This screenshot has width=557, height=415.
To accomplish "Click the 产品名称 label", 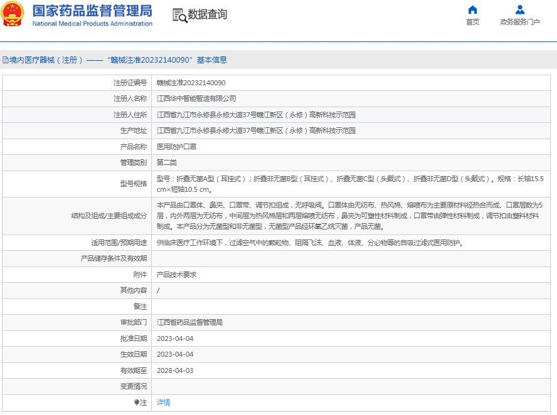I will 133,147.
